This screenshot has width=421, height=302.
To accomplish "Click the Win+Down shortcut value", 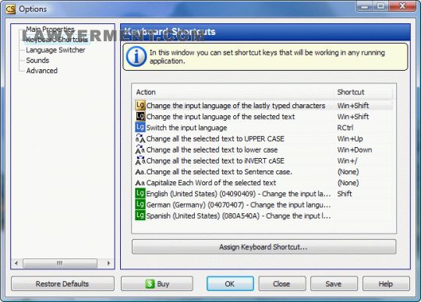I will (x=355, y=149).
